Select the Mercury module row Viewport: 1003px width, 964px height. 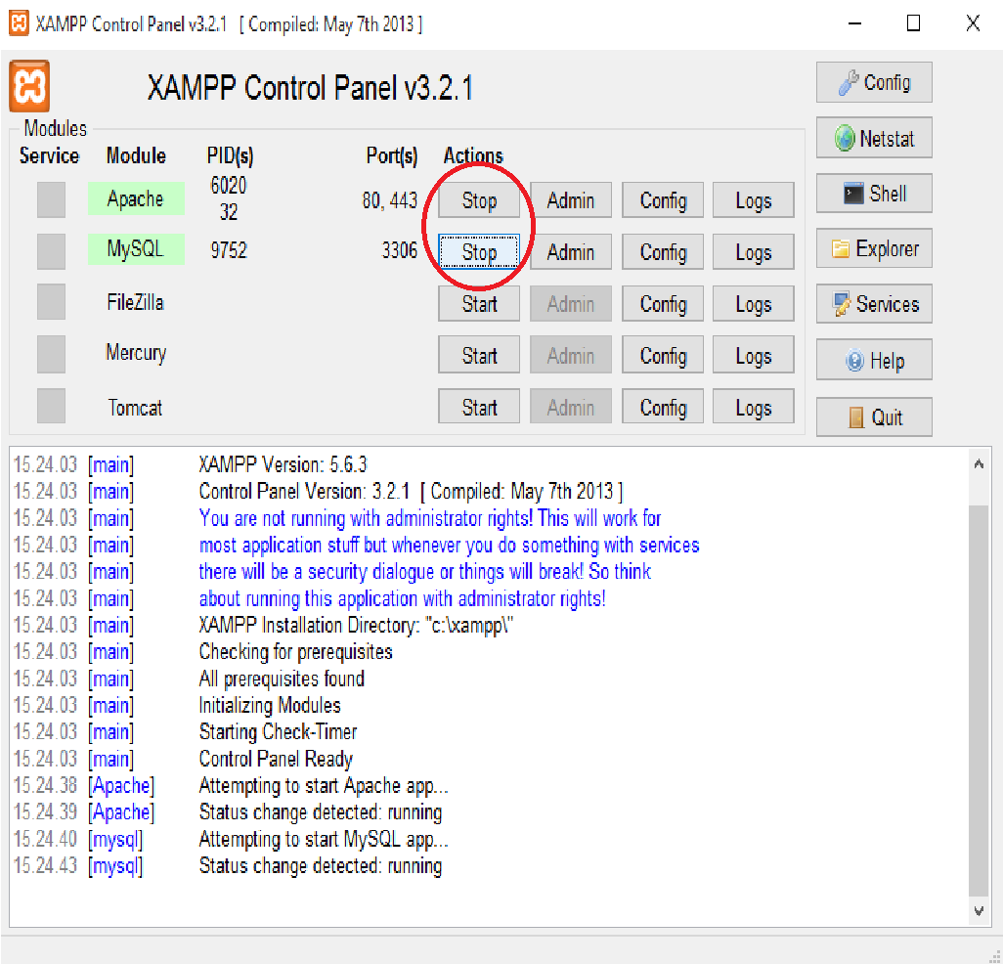136,354
